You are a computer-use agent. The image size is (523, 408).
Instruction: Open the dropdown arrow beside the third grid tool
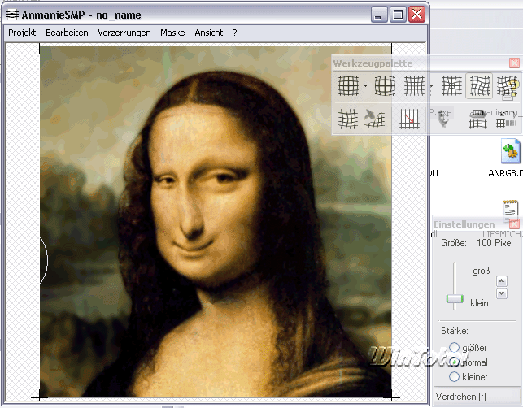[x=430, y=85]
